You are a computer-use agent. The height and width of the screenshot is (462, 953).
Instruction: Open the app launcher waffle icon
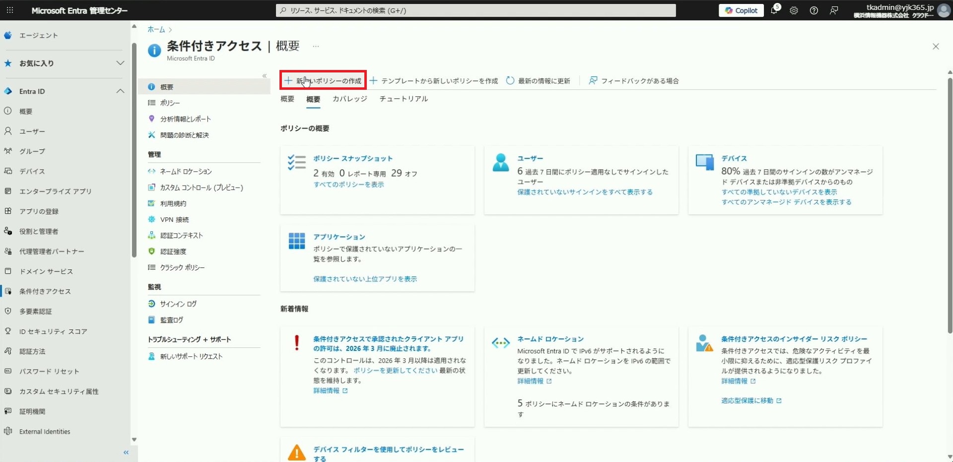10,10
